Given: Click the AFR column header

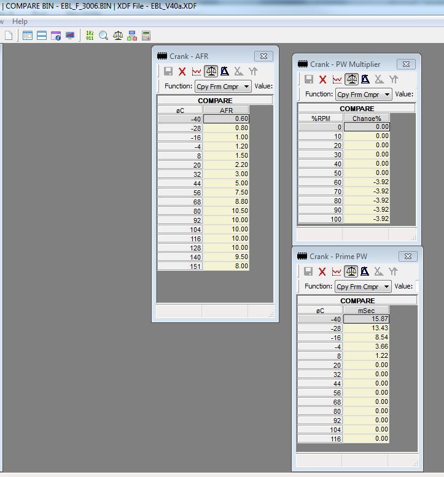Looking at the screenshot, I should pyautogui.click(x=226, y=111).
